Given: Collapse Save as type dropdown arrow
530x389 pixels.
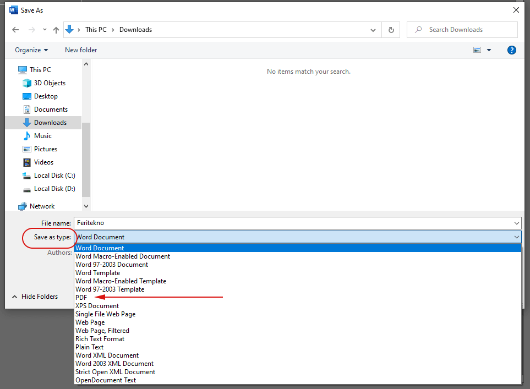Looking at the screenshot, I should 516,237.
